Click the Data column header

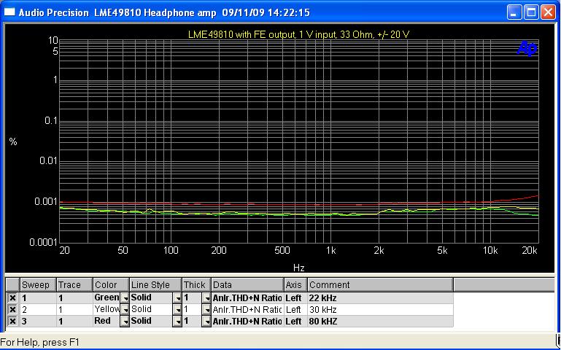click(247, 285)
